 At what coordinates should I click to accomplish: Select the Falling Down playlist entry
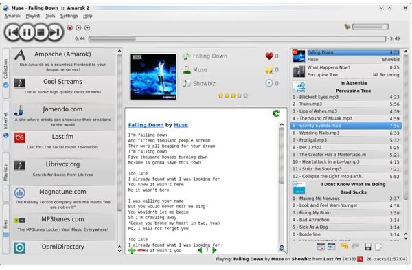tap(346, 56)
